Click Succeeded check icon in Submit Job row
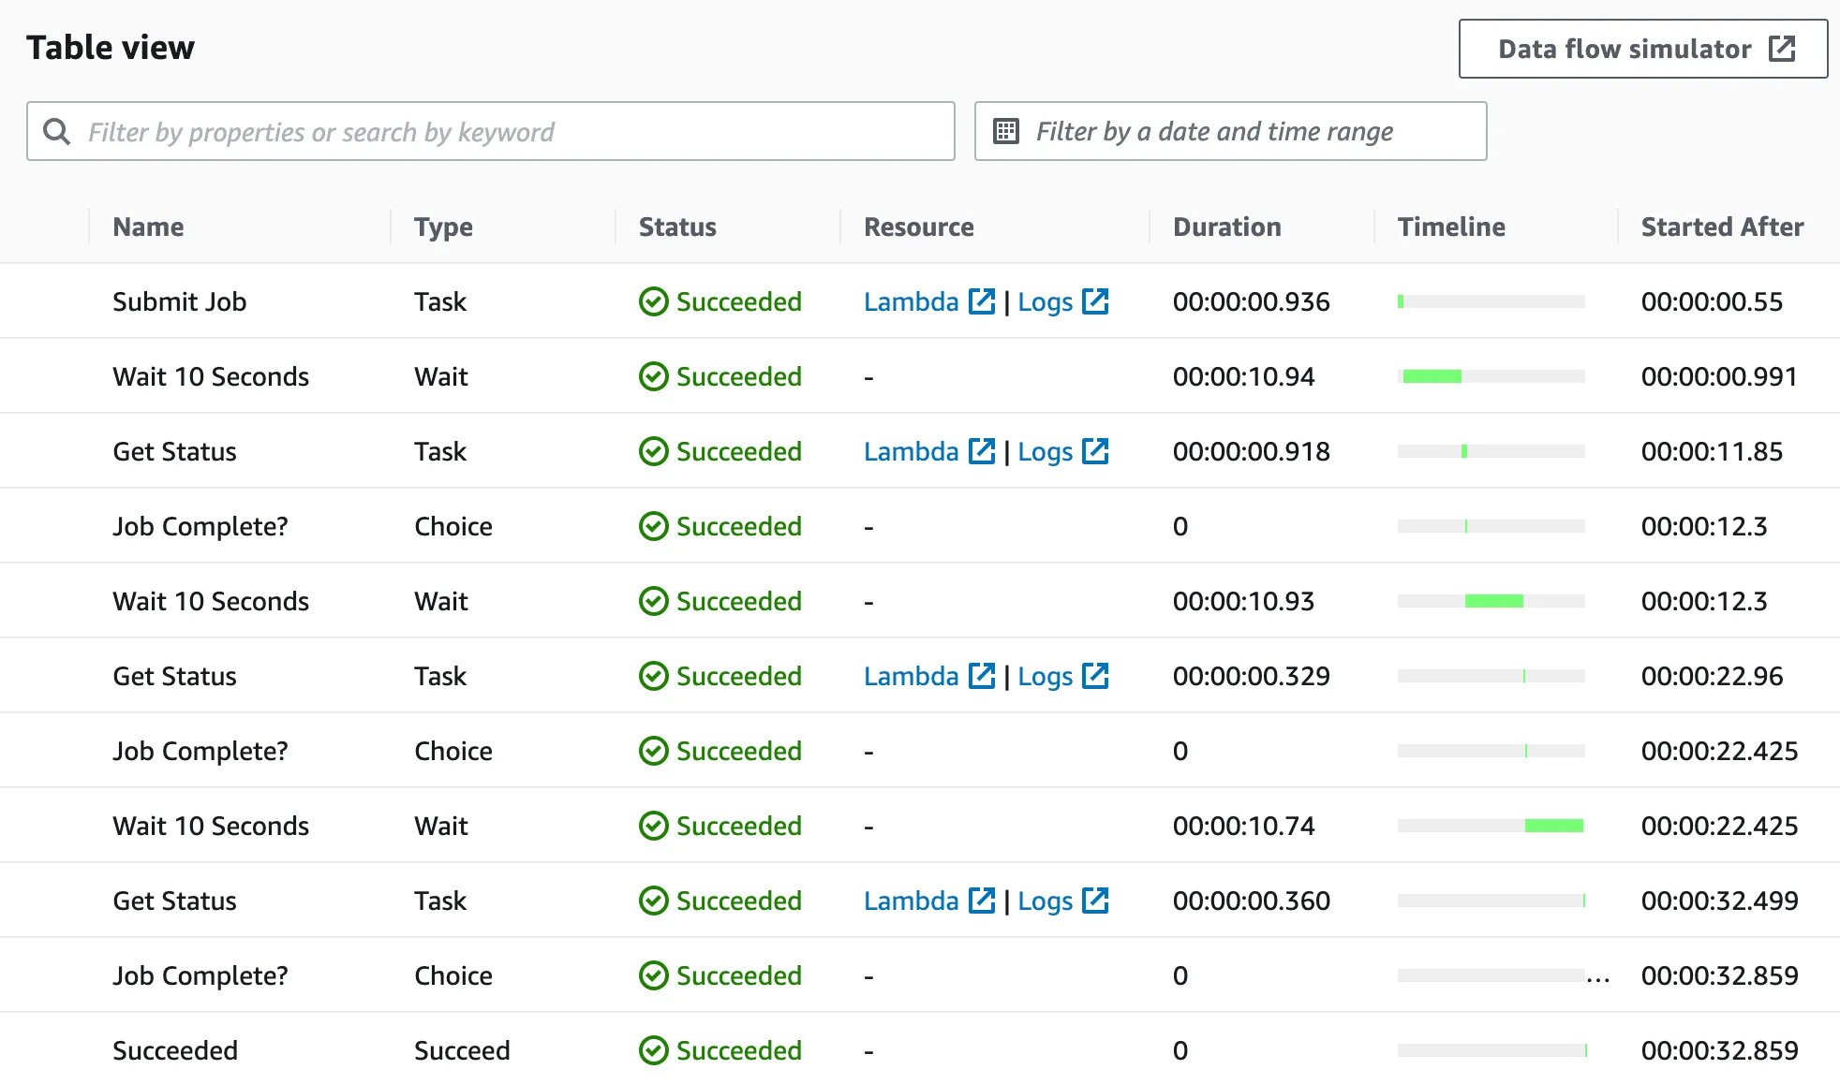 (653, 301)
